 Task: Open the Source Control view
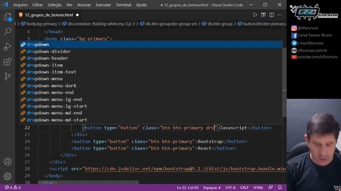7,76
